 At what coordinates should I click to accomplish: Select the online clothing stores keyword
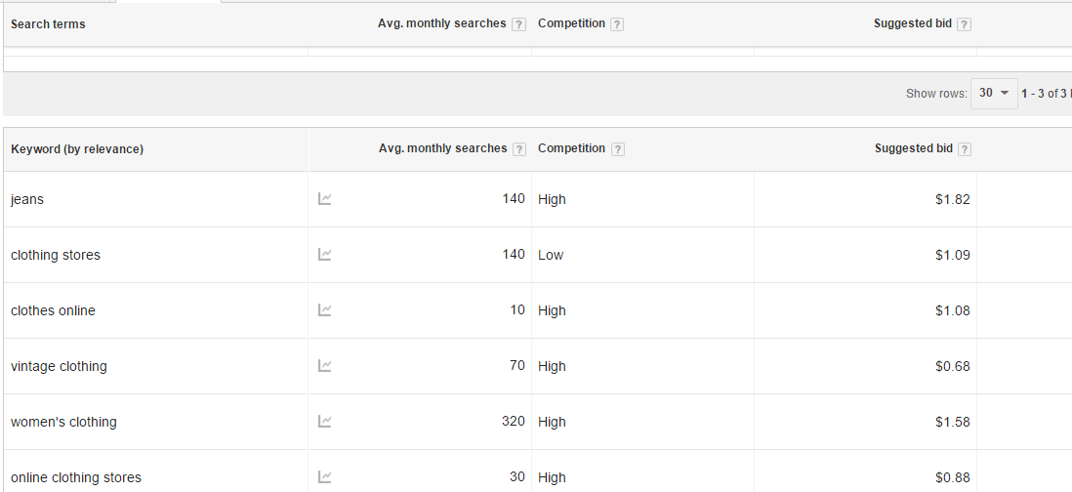(76, 477)
